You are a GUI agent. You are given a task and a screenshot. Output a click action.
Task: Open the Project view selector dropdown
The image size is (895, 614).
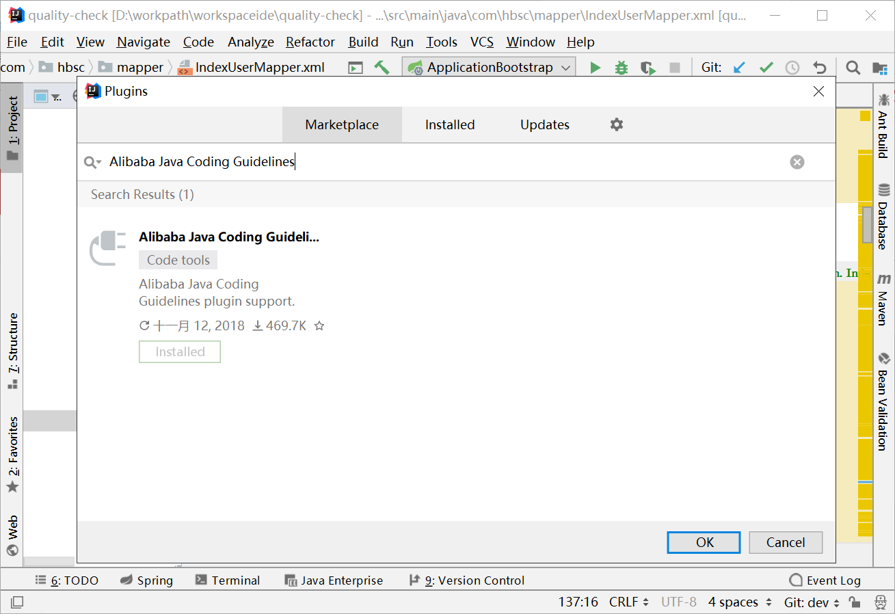pos(47,97)
